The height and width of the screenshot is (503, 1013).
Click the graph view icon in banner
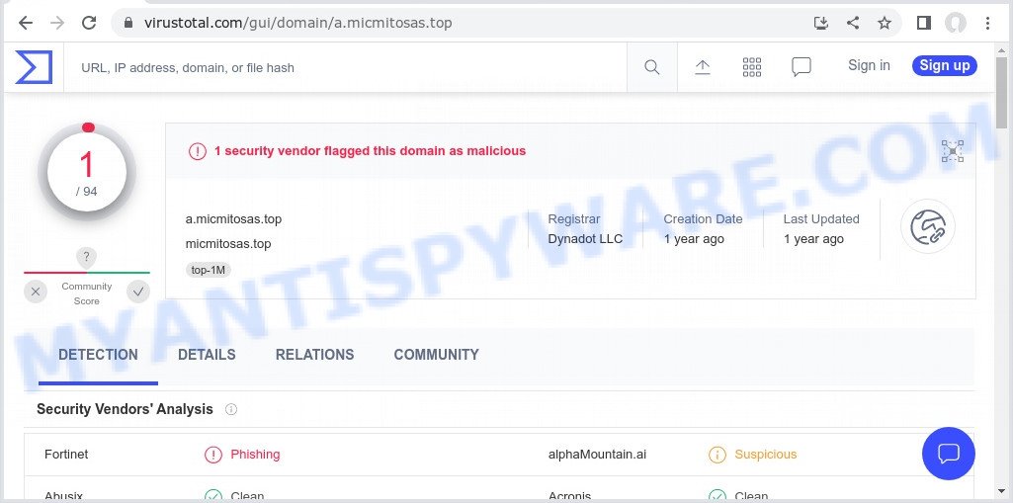coord(953,151)
